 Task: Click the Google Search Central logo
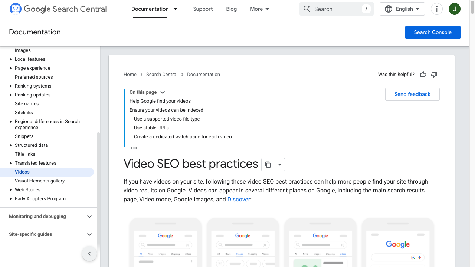pyautogui.click(x=58, y=9)
